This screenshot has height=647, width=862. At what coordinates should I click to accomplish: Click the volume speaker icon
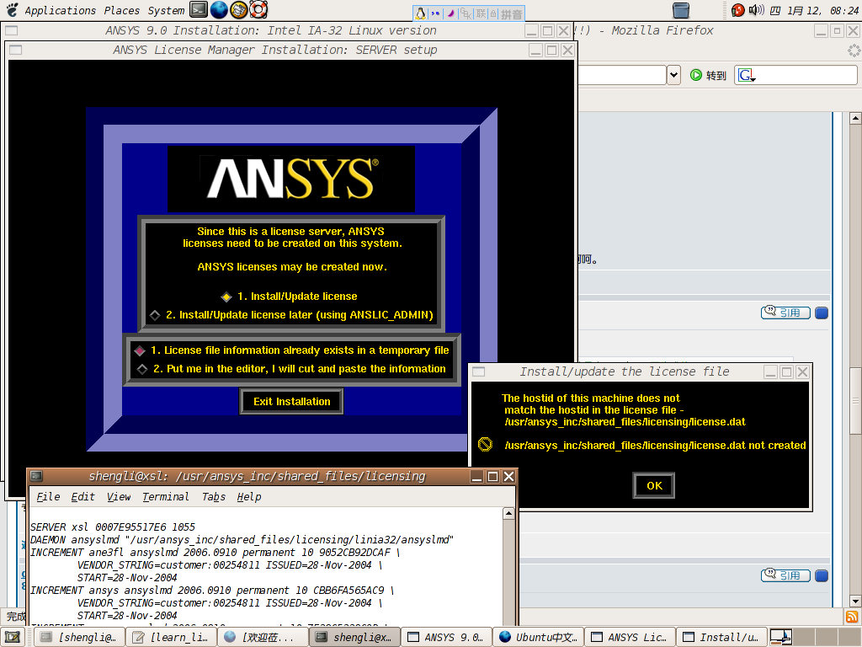point(757,10)
